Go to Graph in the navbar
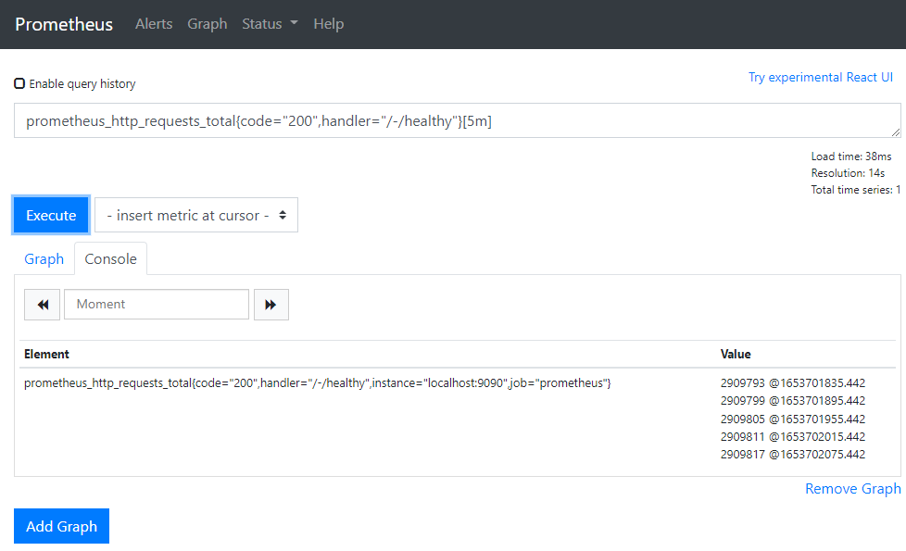Screen dimensions: 906x551 coord(207,24)
